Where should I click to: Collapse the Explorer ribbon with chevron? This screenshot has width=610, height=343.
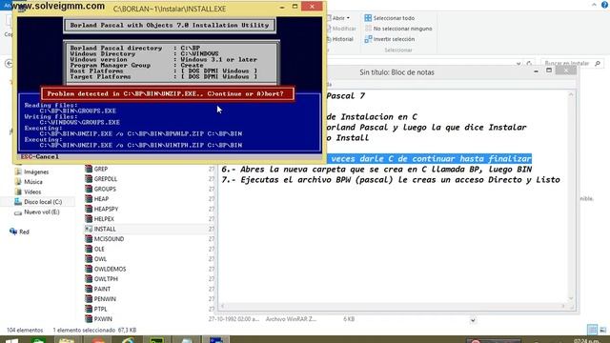coord(594,5)
